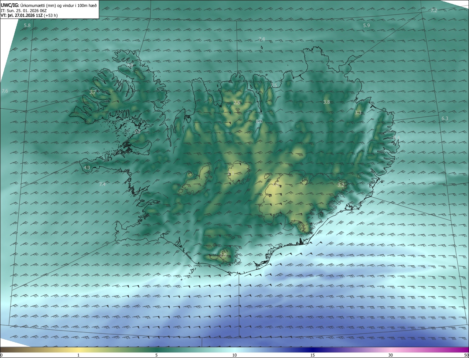Click the 7.5 value label

(x=274, y=85)
